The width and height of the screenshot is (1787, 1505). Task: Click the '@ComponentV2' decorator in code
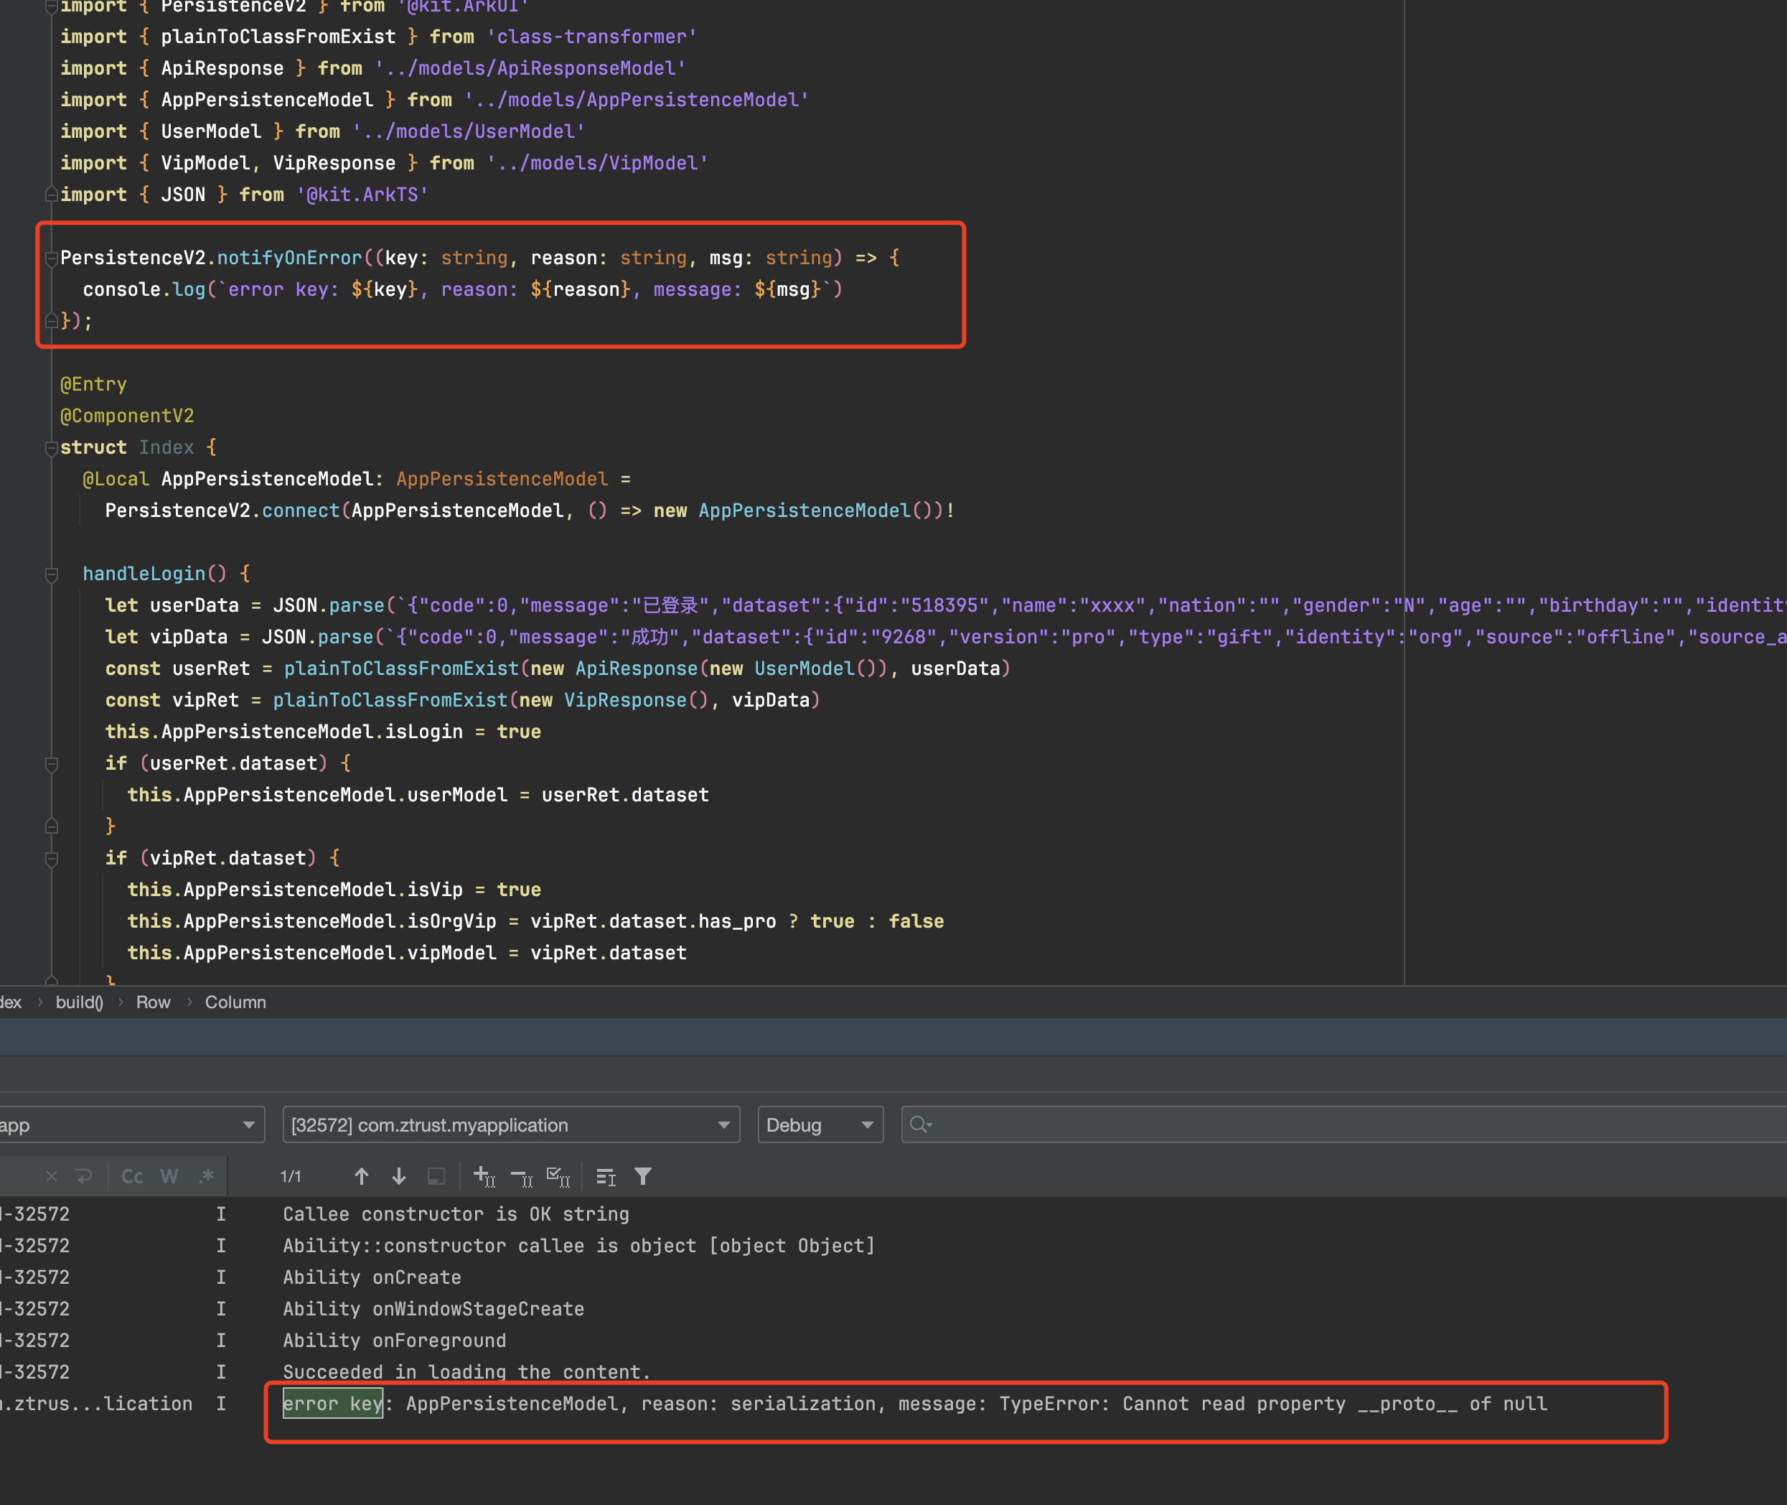(x=127, y=416)
